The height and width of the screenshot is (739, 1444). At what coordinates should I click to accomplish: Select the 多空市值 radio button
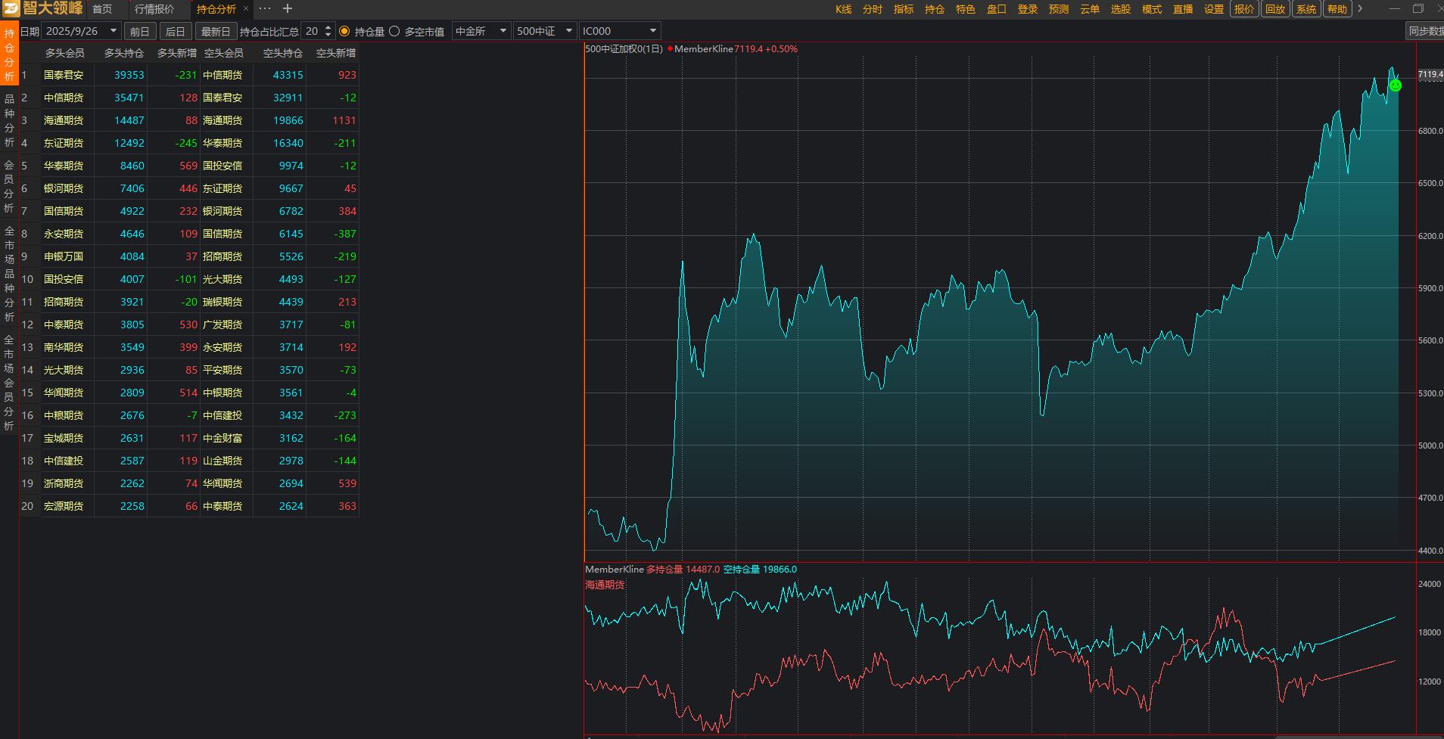(x=394, y=32)
